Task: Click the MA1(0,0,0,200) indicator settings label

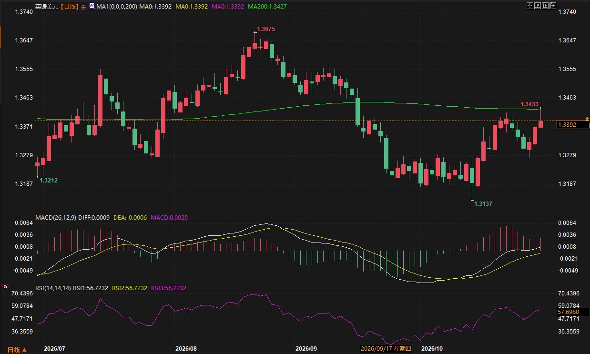Action: [x=116, y=7]
